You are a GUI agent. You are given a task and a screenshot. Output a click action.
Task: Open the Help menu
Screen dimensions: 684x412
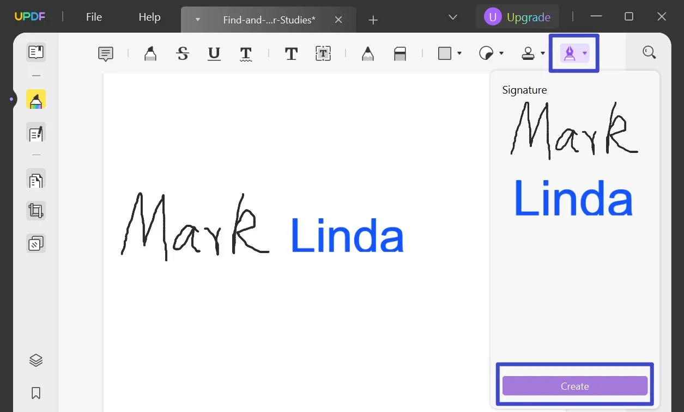149,17
